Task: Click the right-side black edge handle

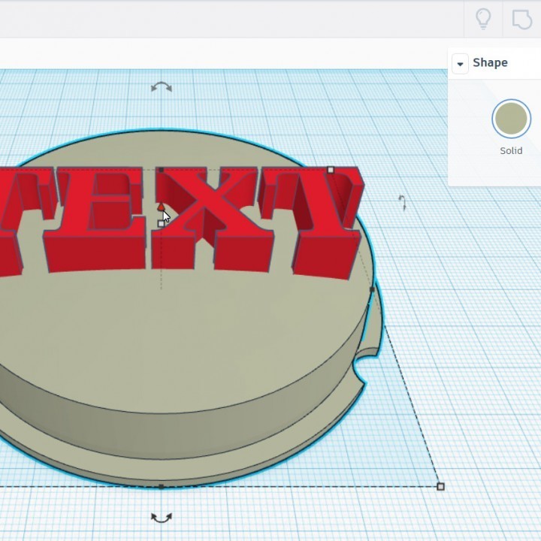Action: point(373,289)
